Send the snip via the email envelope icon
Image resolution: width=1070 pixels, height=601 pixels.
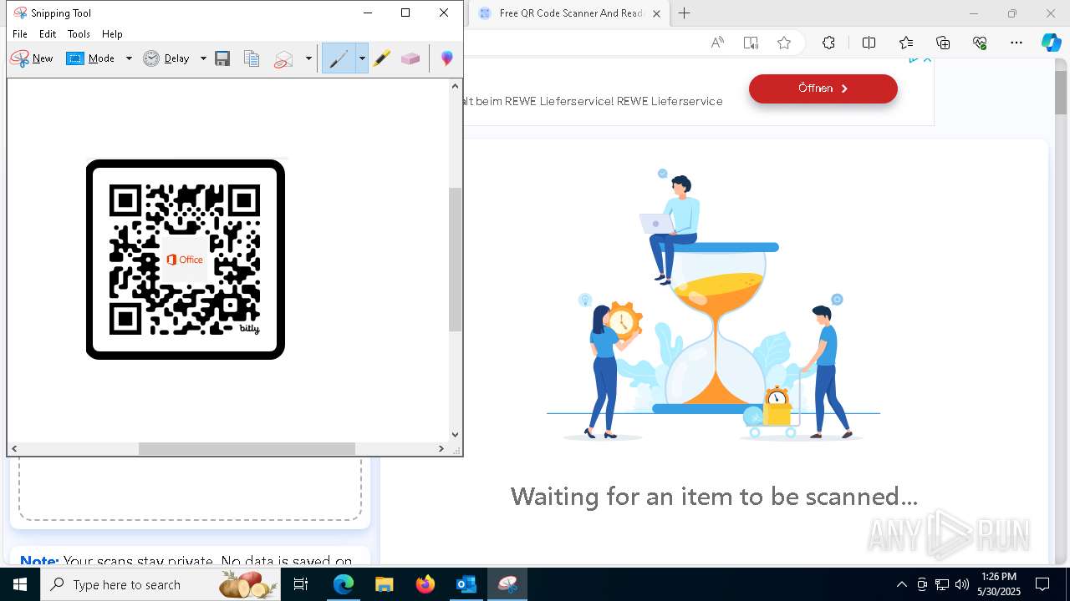[284, 58]
